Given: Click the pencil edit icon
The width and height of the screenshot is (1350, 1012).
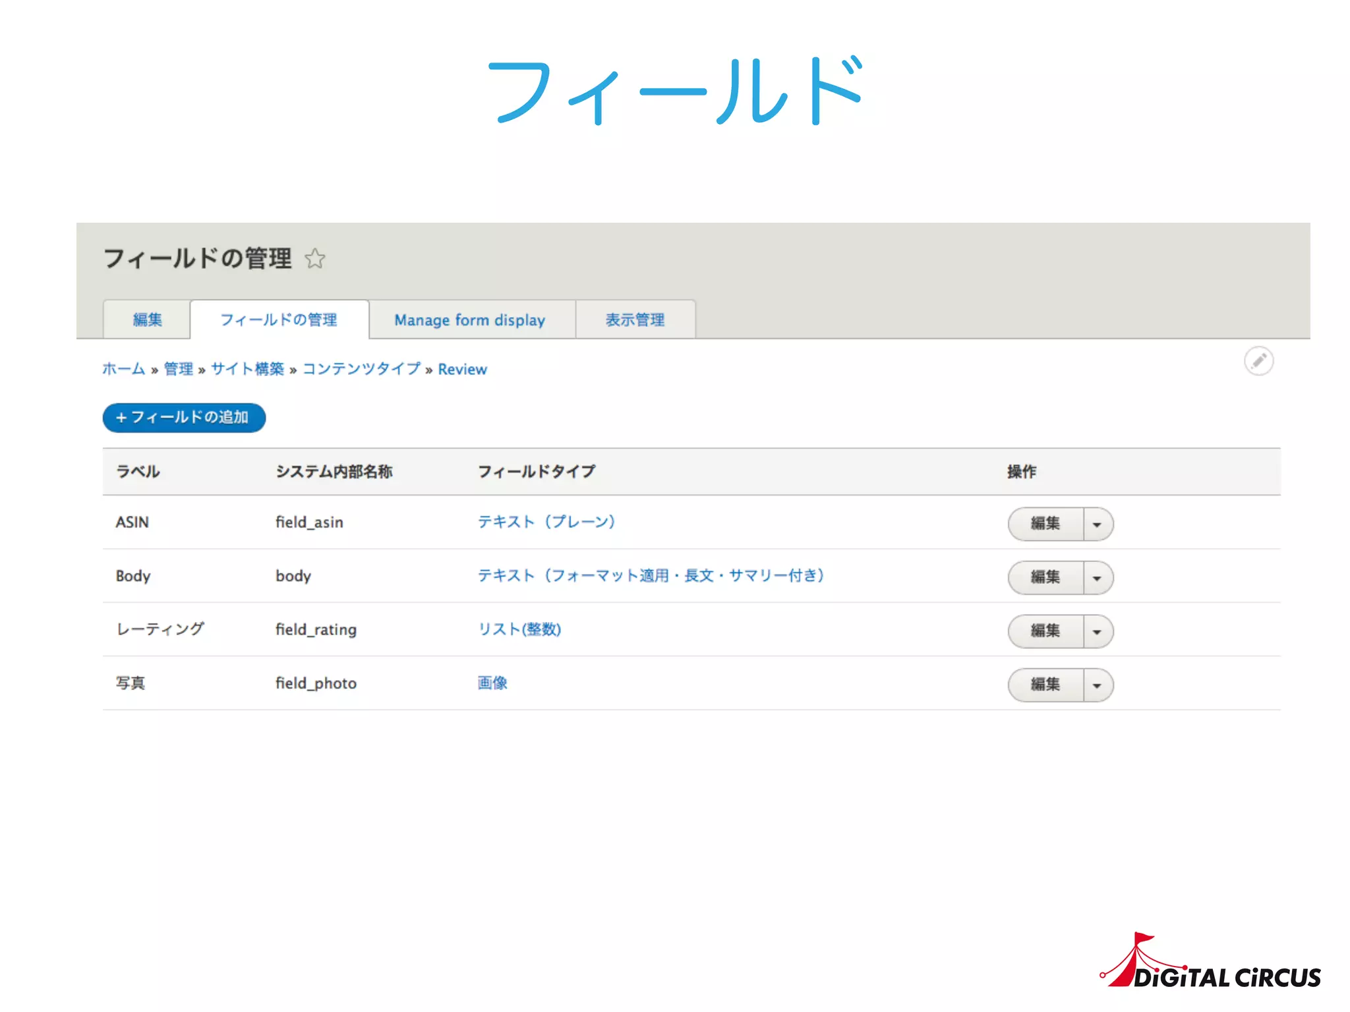Looking at the screenshot, I should coord(1258,361).
